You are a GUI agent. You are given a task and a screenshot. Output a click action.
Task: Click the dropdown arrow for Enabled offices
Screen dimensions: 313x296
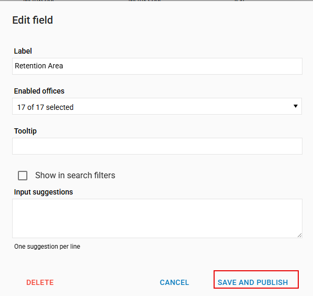296,106
